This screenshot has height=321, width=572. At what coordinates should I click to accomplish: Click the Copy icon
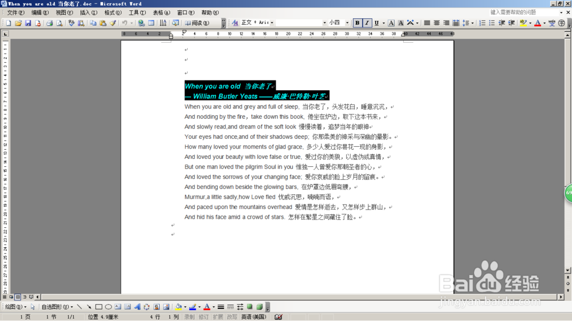pos(93,23)
